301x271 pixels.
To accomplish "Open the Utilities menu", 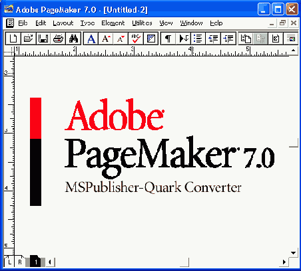I will (x=142, y=23).
